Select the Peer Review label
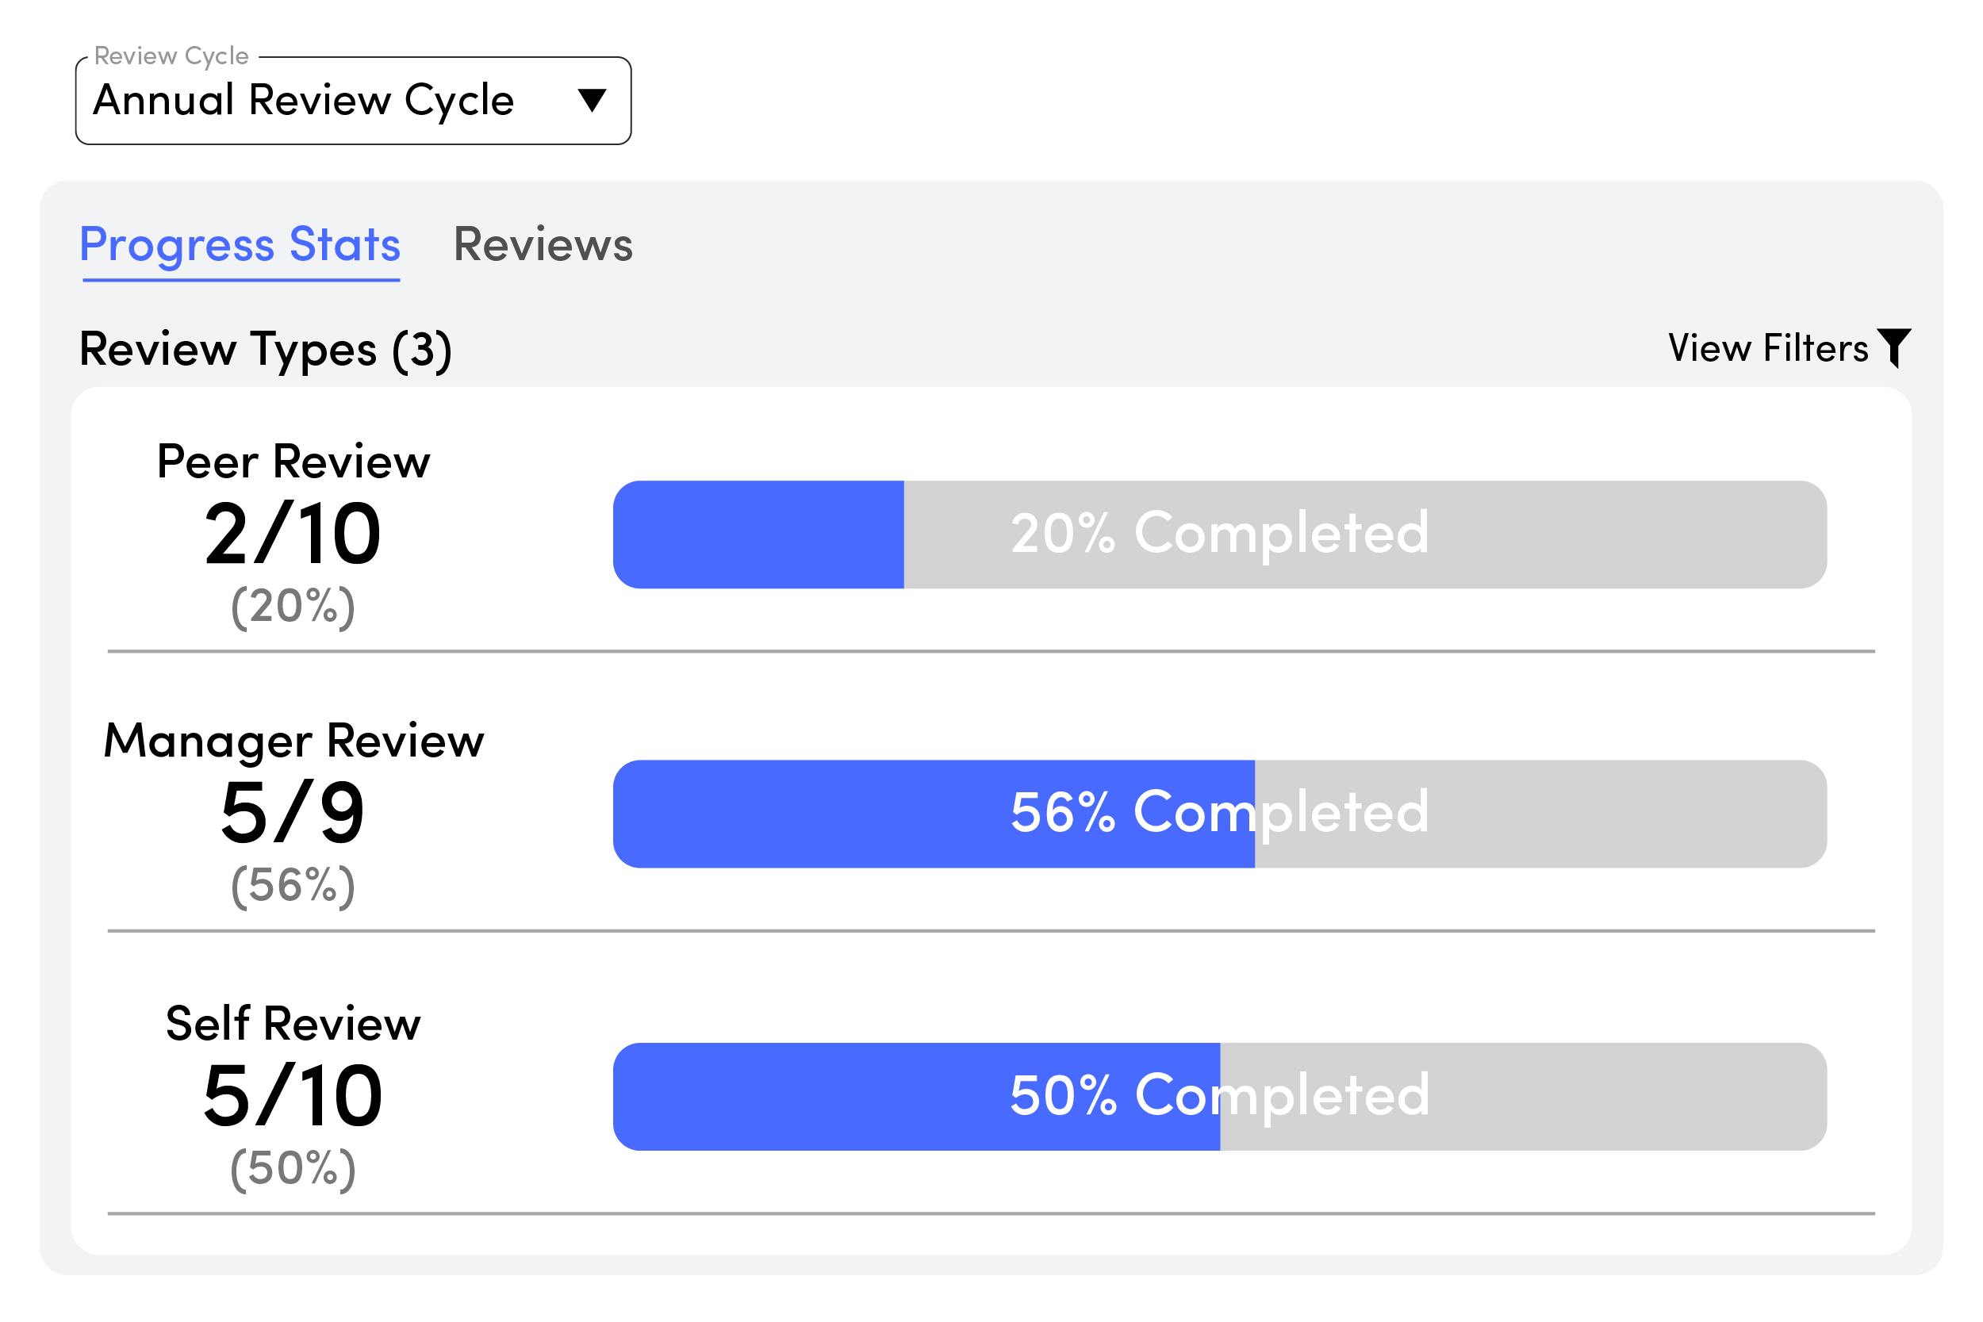This screenshot has height=1322, width=1983. pos(293,462)
